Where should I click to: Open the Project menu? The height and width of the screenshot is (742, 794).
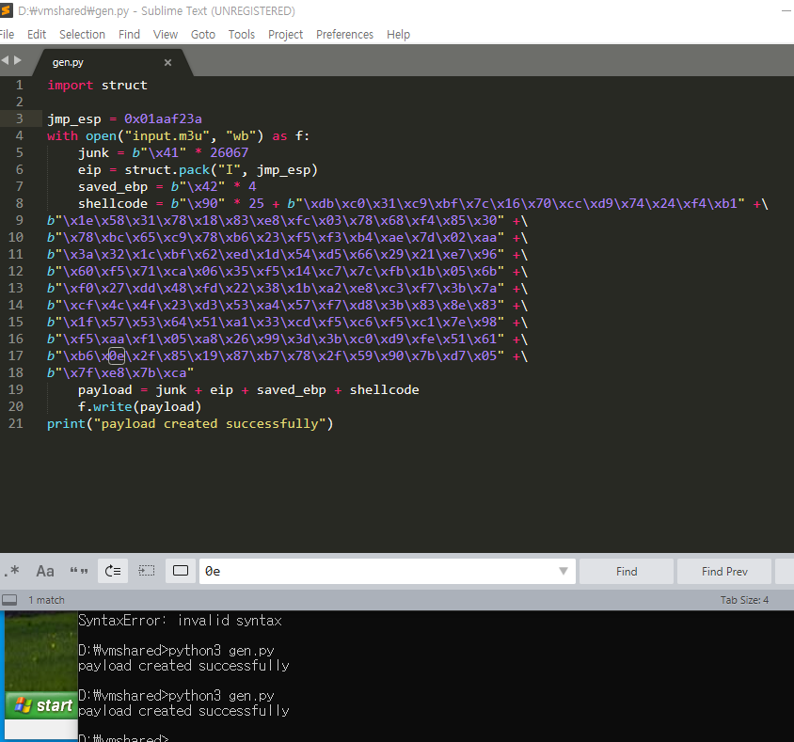[286, 35]
